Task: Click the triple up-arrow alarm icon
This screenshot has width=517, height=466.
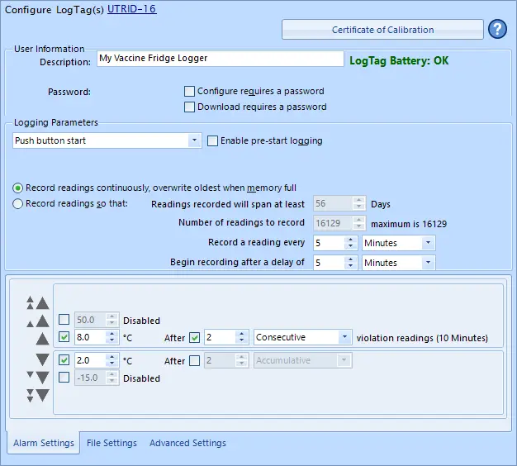Action: 37,303
